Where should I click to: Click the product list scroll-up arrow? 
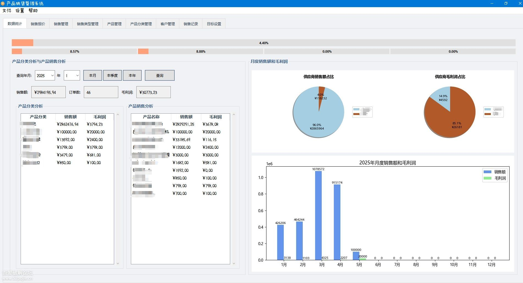click(x=234, y=115)
